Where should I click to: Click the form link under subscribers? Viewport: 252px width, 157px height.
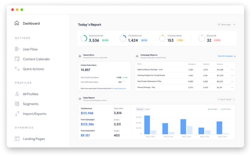113,89
